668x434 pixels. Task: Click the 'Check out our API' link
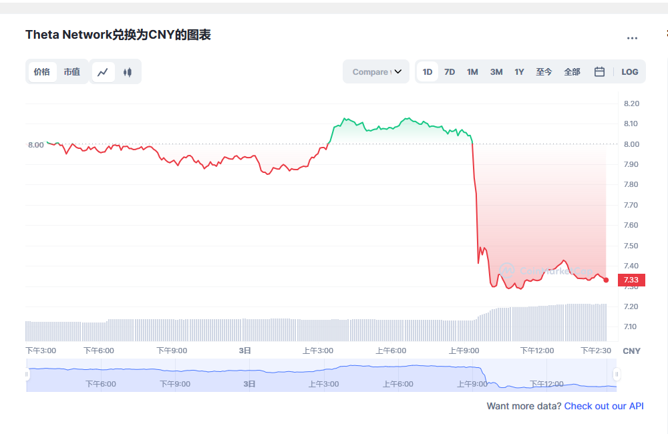(604, 406)
